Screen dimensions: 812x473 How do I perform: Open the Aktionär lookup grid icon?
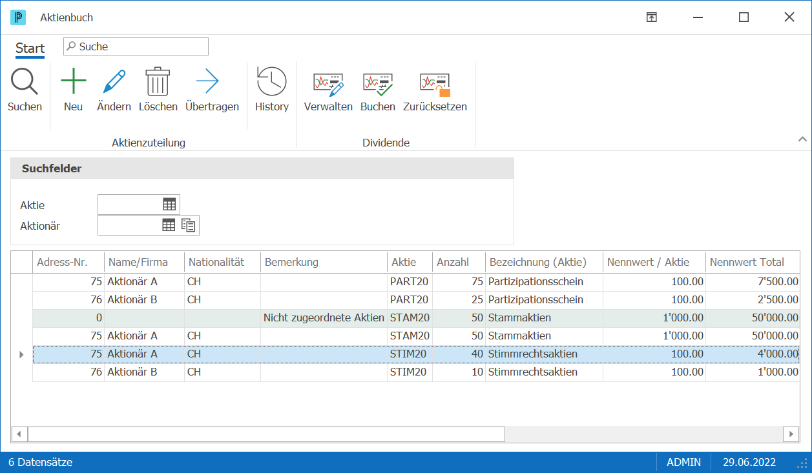click(x=169, y=225)
